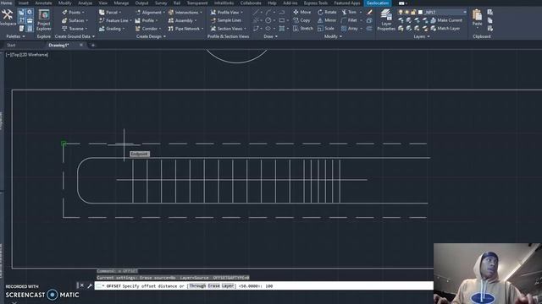Select the Stretch tool
The image size is (542, 304).
[303, 29]
